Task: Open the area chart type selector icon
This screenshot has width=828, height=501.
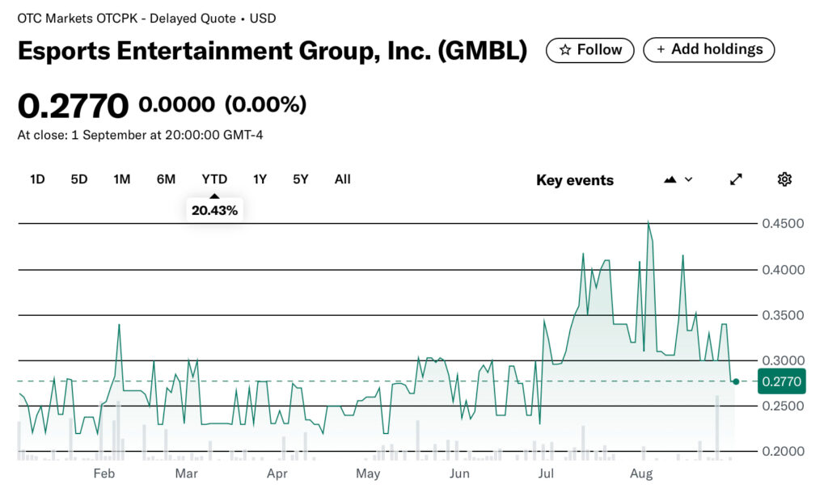Action: [x=672, y=179]
